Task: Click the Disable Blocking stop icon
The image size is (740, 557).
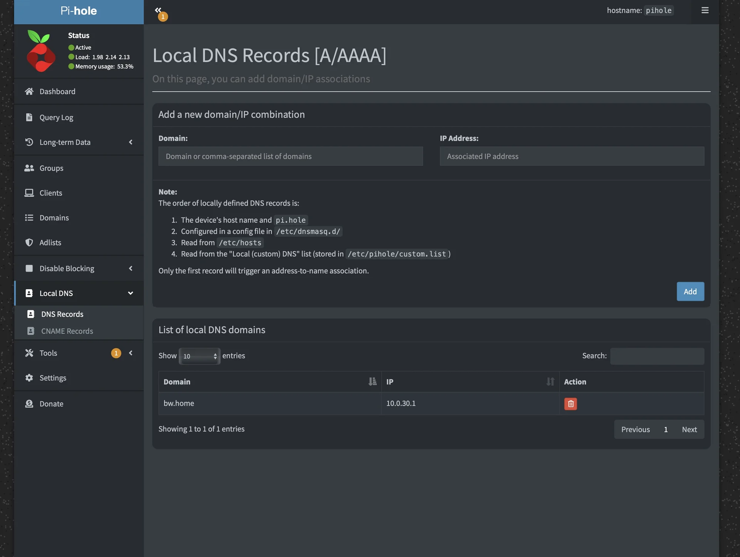Action: [x=29, y=268]
